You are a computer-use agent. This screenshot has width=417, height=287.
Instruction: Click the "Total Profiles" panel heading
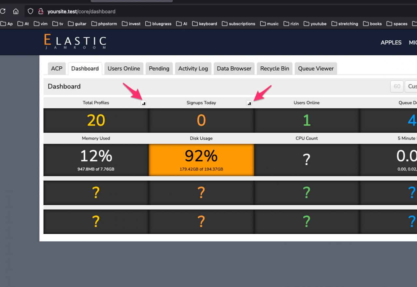96,103
